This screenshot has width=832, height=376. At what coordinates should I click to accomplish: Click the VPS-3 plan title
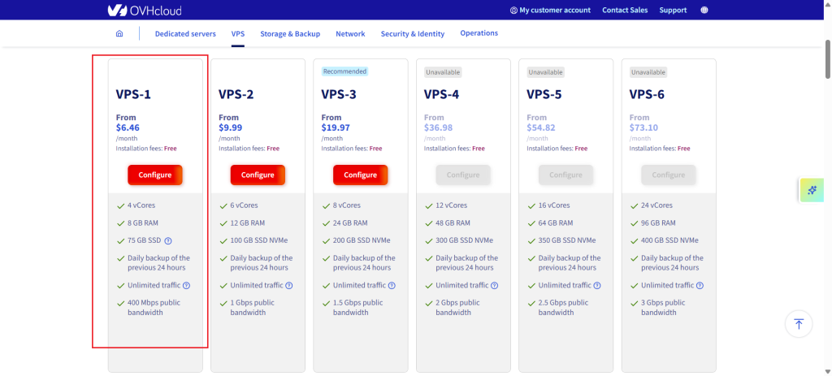(x=339, y=94)
